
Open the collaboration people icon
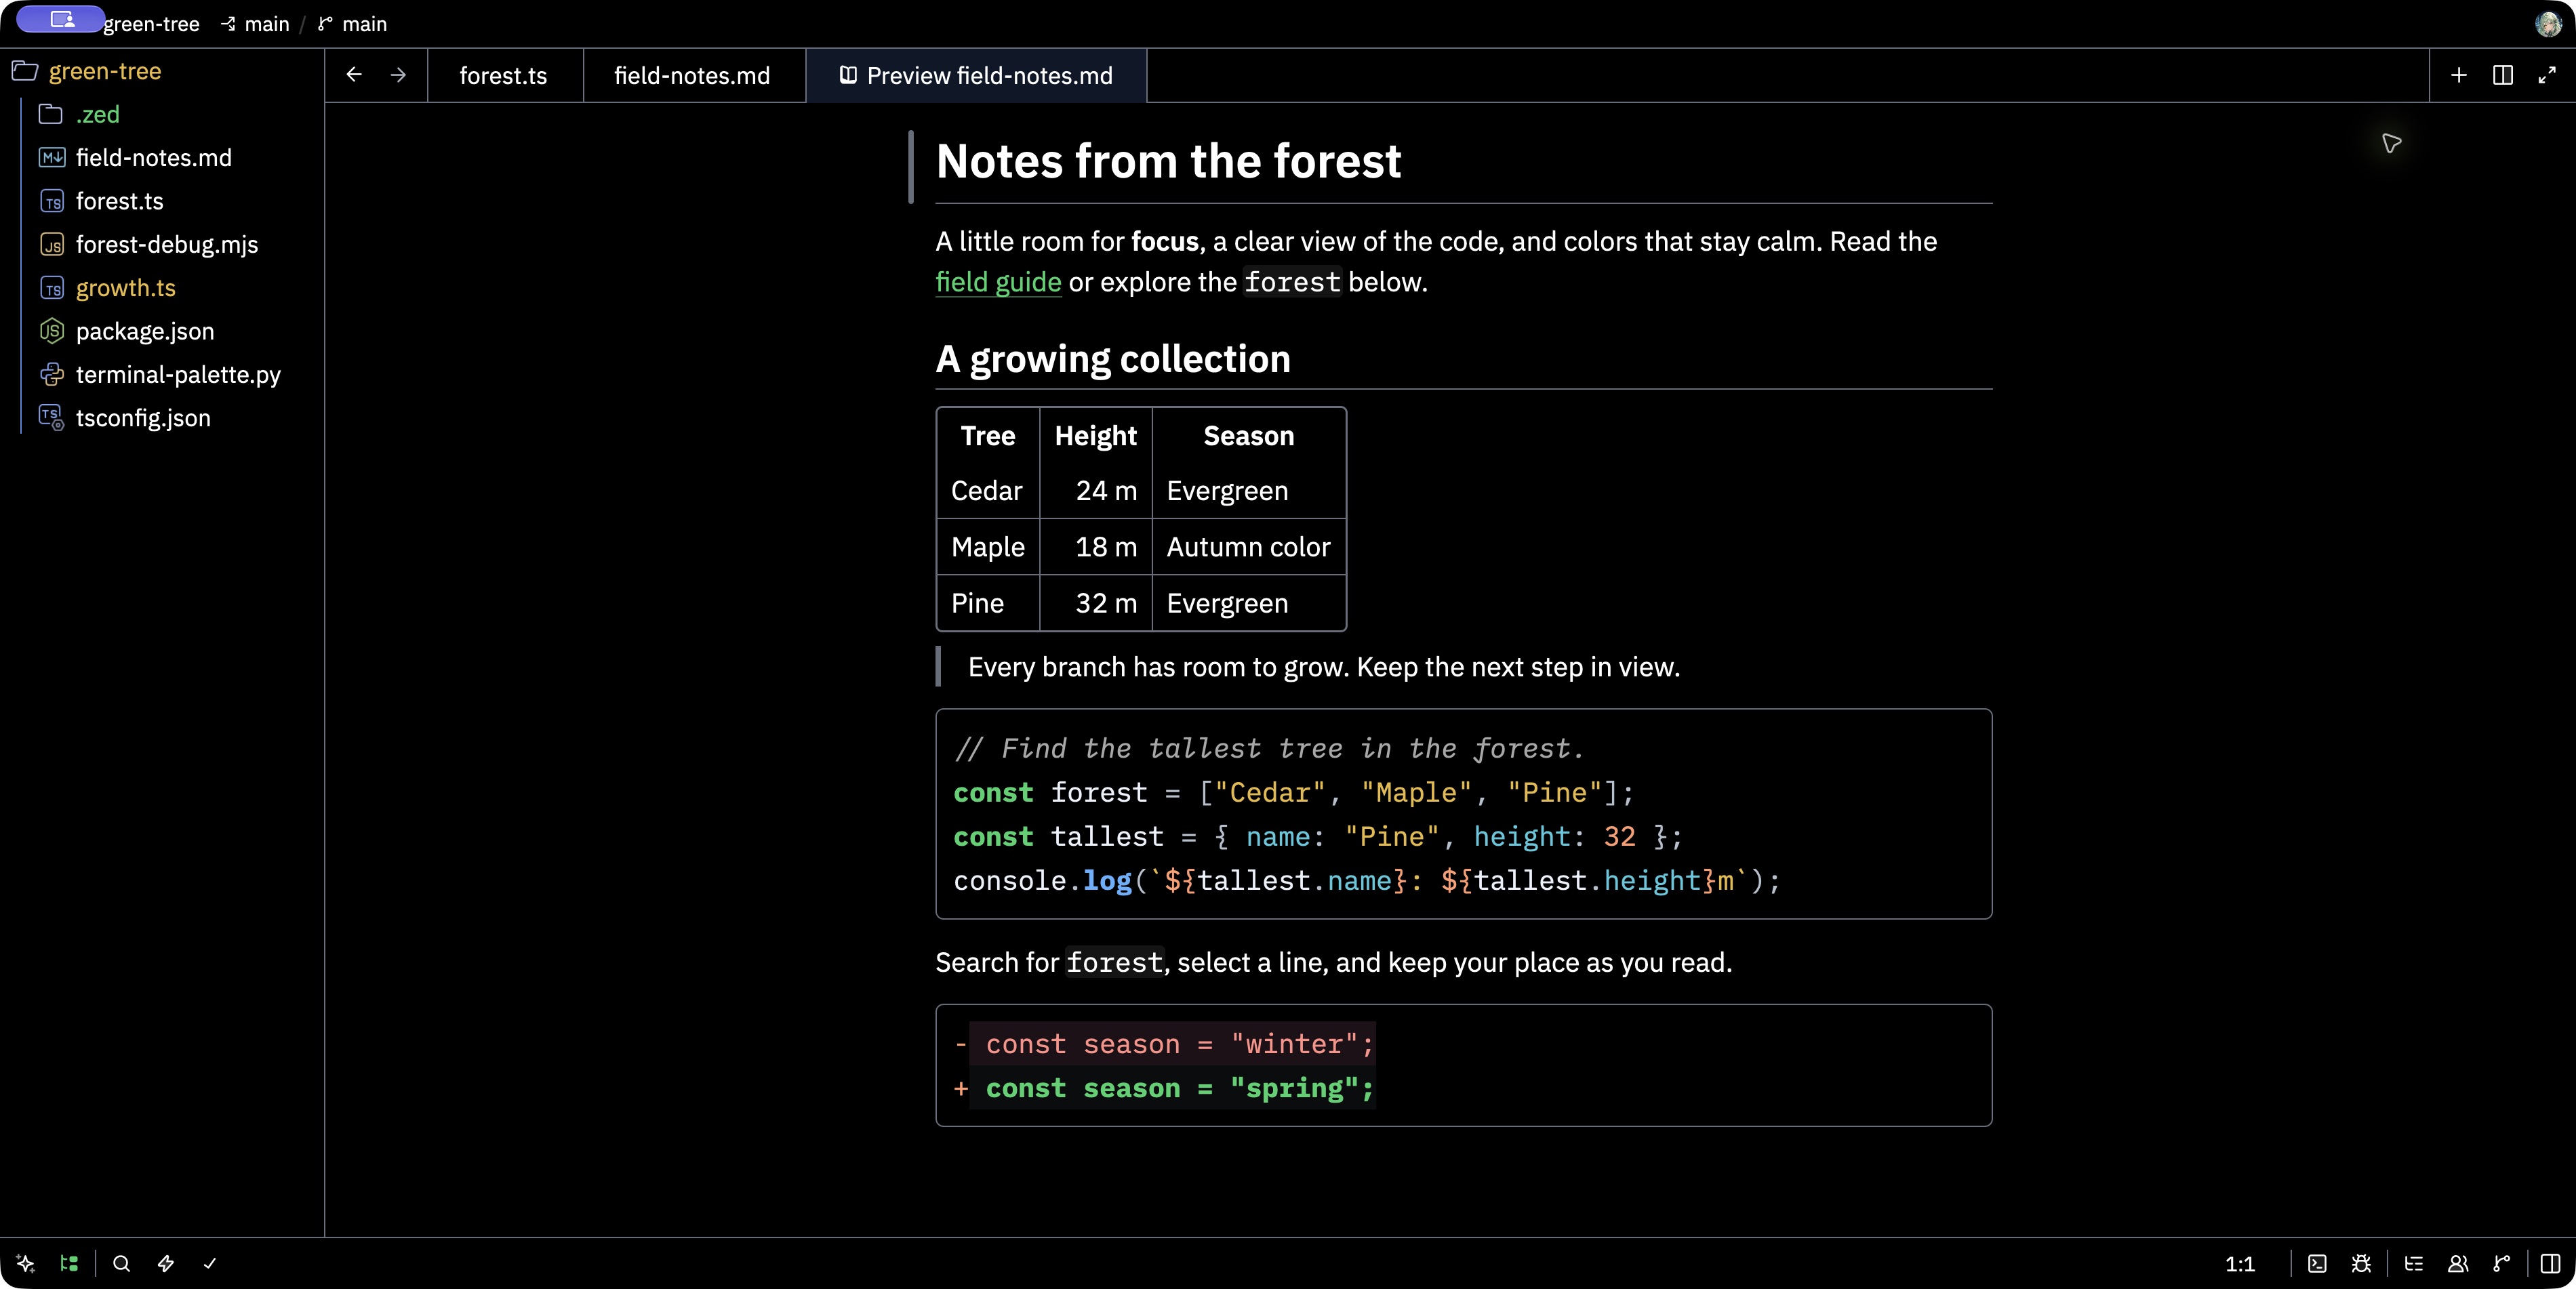2458,1263
